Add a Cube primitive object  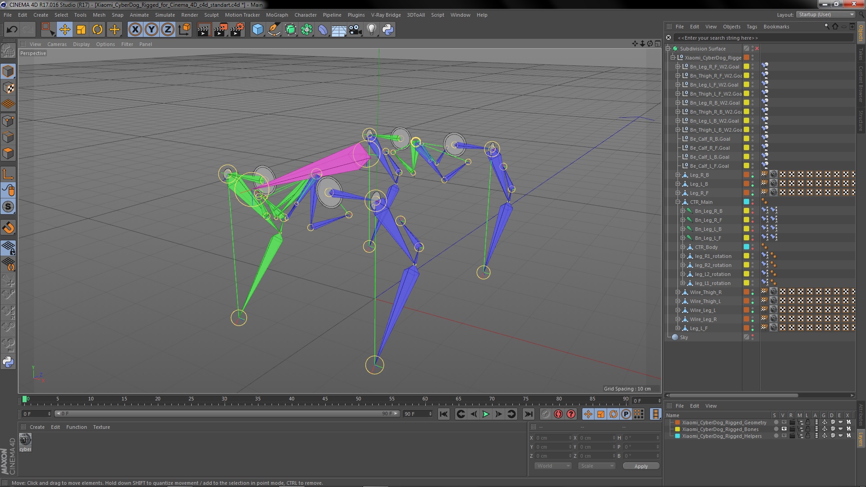point(258,30)
